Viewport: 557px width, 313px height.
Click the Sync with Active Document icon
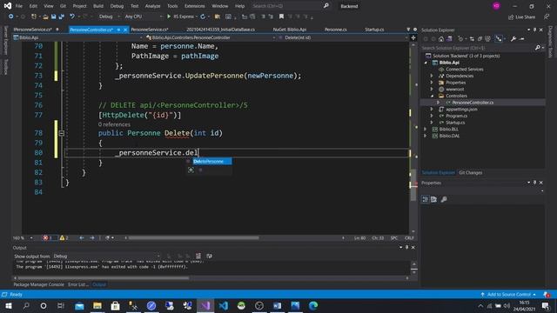pos(472,39)
